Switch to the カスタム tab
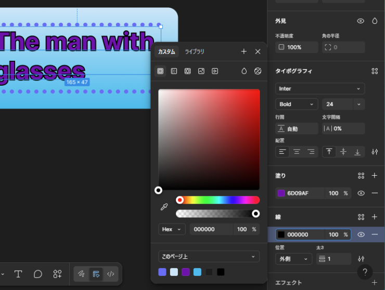 coord(166,51)
